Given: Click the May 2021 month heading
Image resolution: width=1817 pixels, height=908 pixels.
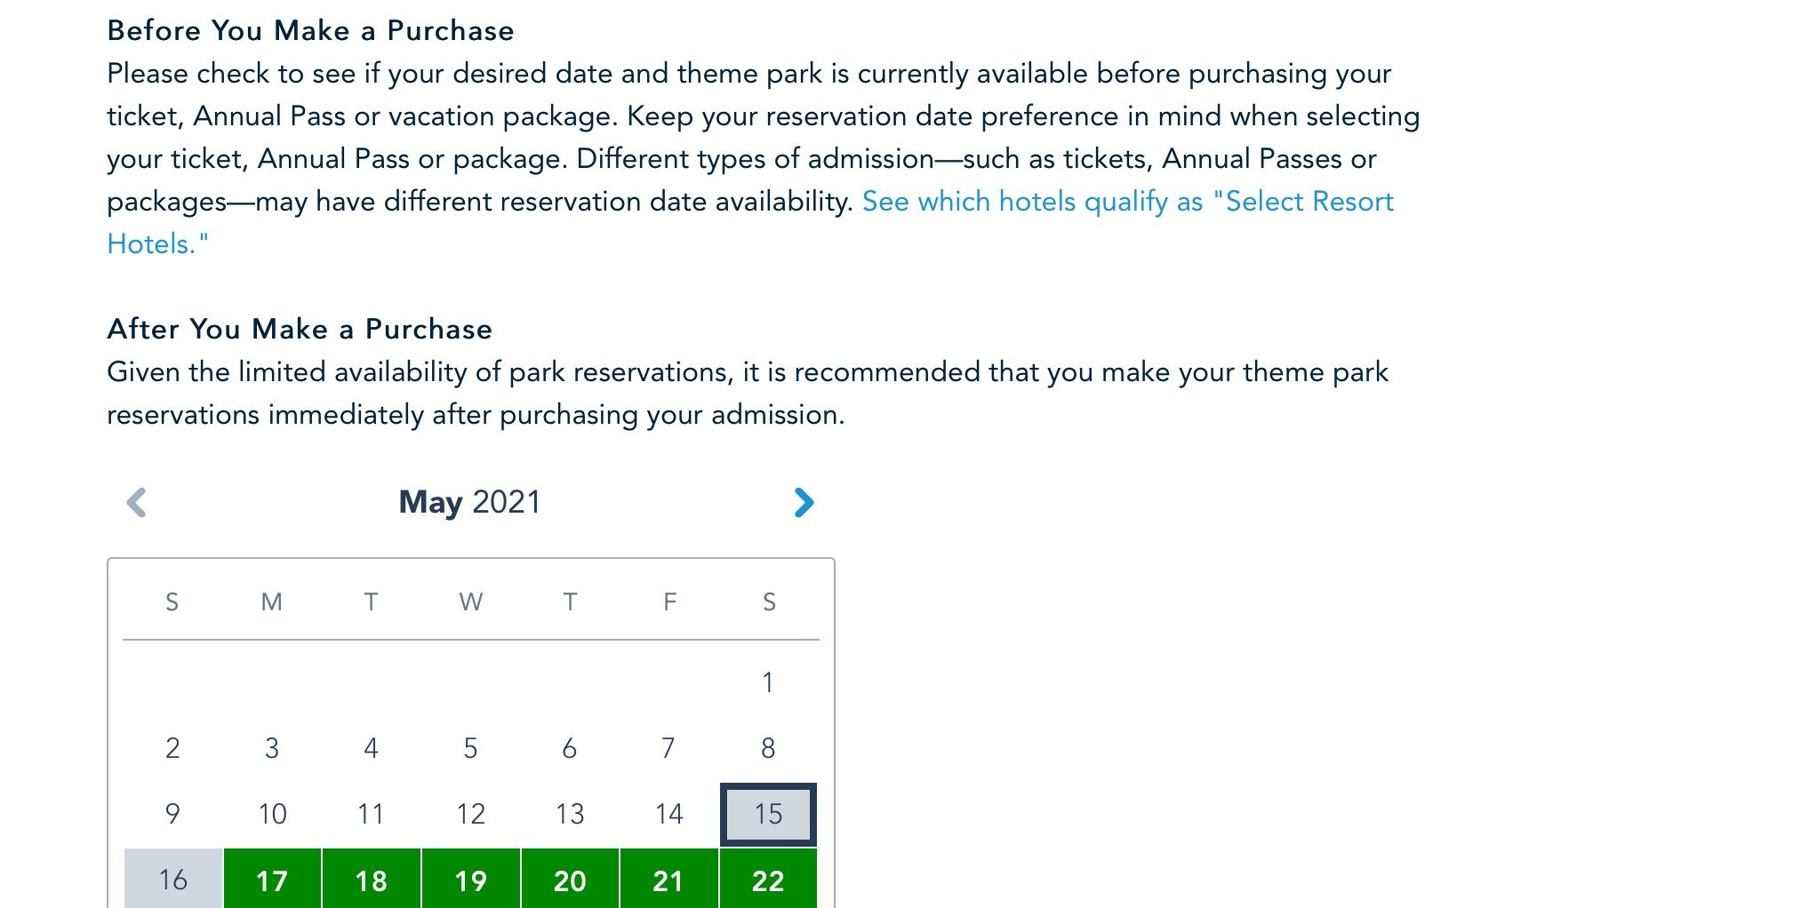Looking at the screenshot, I should [469, 503].
